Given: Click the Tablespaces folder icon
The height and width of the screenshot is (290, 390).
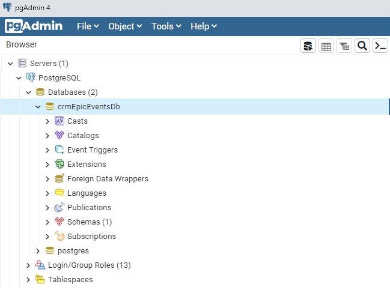Looking at the screenshot, I should pyautogui.click(x=40, y=279).
